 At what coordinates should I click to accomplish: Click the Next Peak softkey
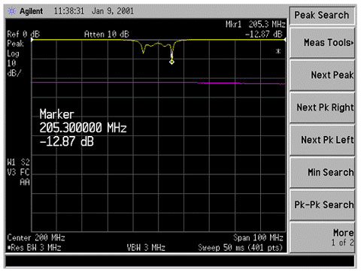coord(322,75)
